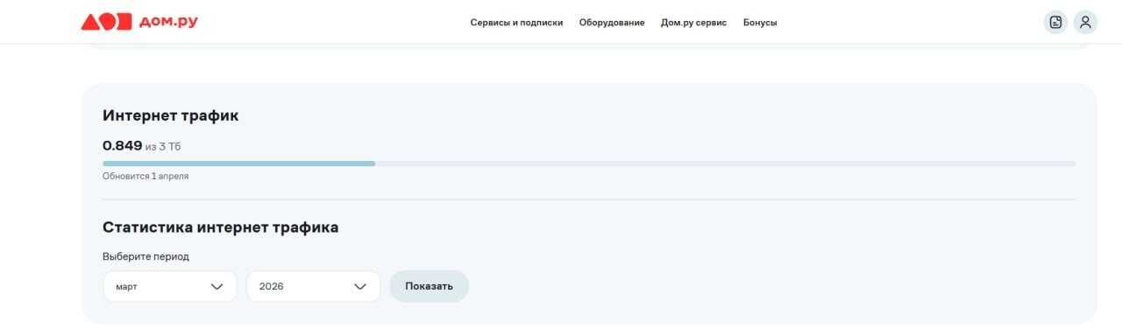Click the Интернет трафик heading
This screenshot has width=1122, height=328.
pyautogui.click(x=170, y=115)
